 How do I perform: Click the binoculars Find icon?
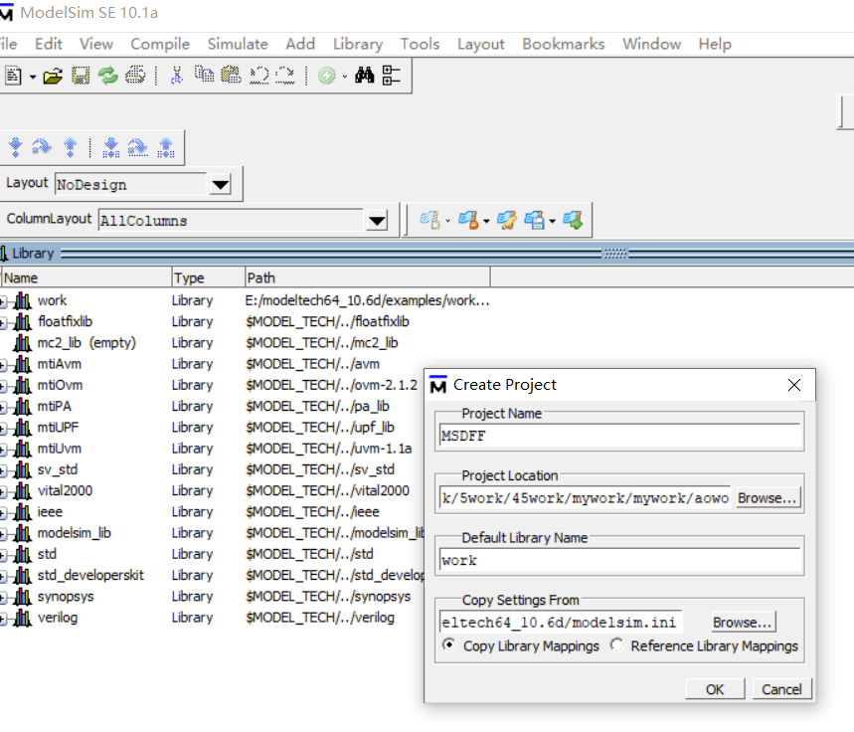coord(364,76)
